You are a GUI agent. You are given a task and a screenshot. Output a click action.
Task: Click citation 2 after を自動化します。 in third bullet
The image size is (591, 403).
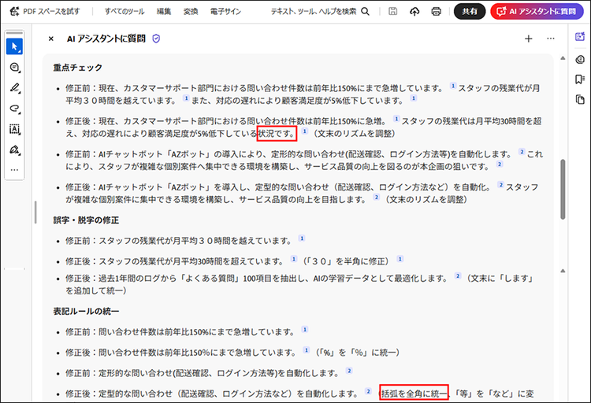522,152
